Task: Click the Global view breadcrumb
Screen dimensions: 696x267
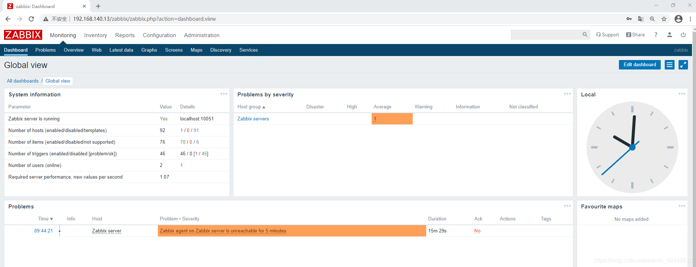Action: tap(58, 81)
